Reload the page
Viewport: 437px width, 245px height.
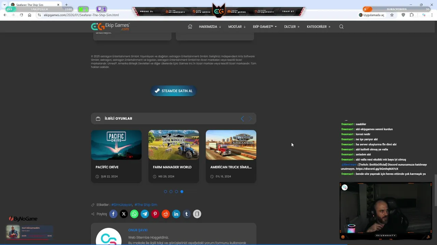[21, 15]
